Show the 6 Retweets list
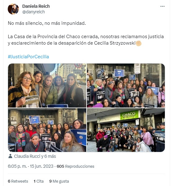Image resolution: width=171 pixels, height=186 pixels. 18,181
